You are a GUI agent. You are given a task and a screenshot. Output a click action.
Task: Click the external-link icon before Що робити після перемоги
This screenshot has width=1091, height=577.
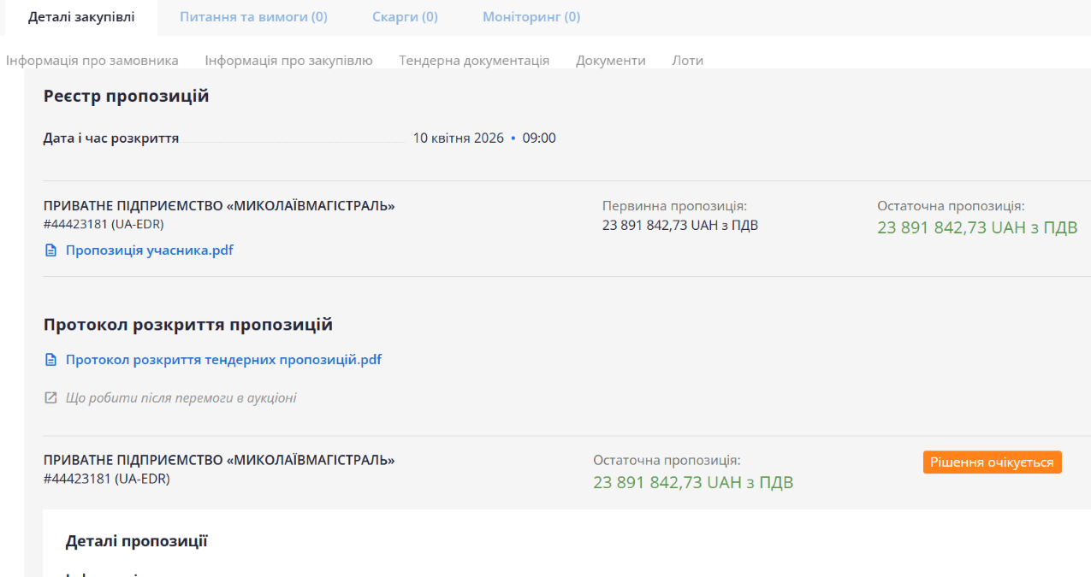point(50,397)
